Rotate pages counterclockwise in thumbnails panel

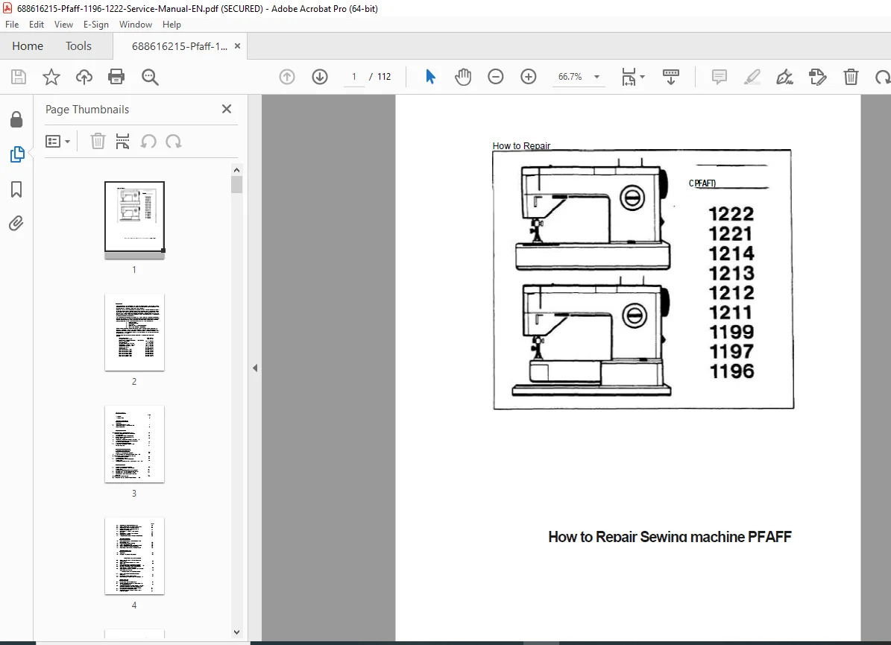[148, 141]
